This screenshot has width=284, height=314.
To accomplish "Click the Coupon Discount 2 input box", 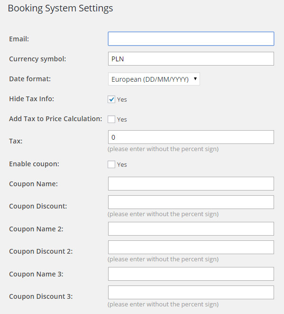I will click(x=191, y=247).
